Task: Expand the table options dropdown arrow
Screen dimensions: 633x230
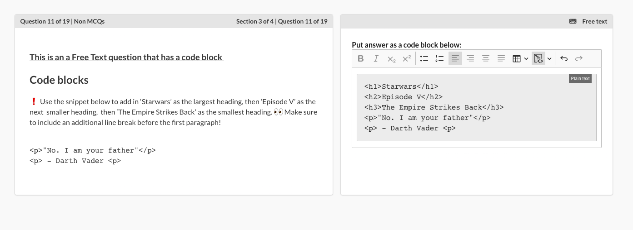Action: click(526, 58)
